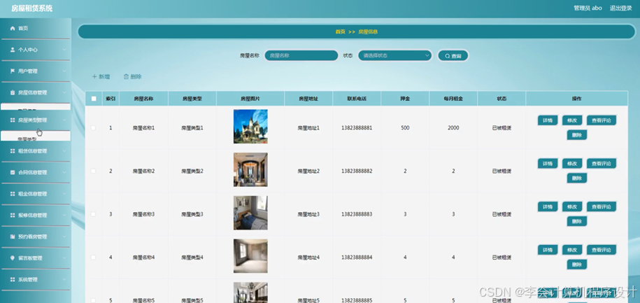The width and height of the screenshot is (640, 303).
Task: Click 修改 for 房屋名称4
Action: point(572,250)
